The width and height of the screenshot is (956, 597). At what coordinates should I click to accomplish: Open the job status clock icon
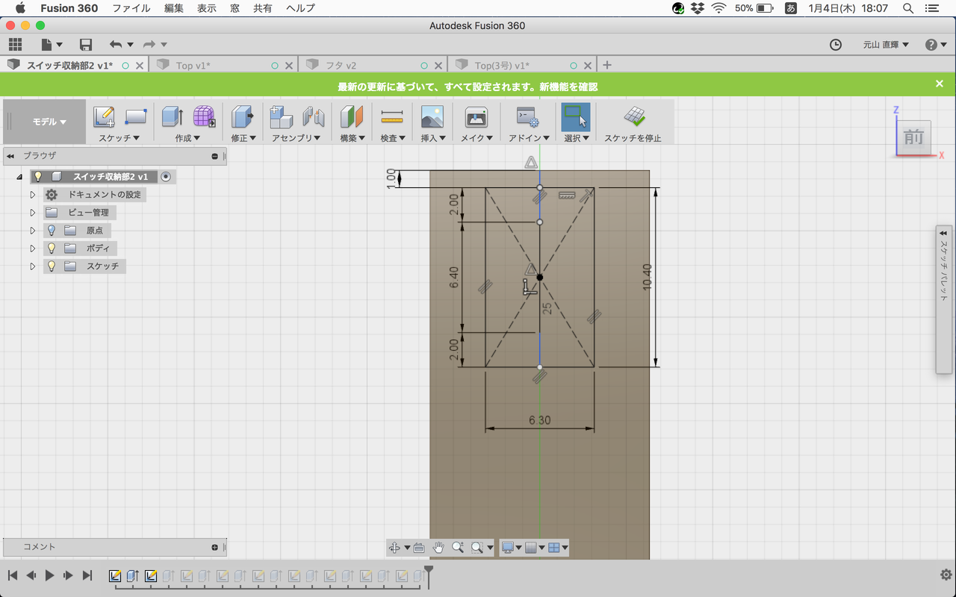(836, 45)
